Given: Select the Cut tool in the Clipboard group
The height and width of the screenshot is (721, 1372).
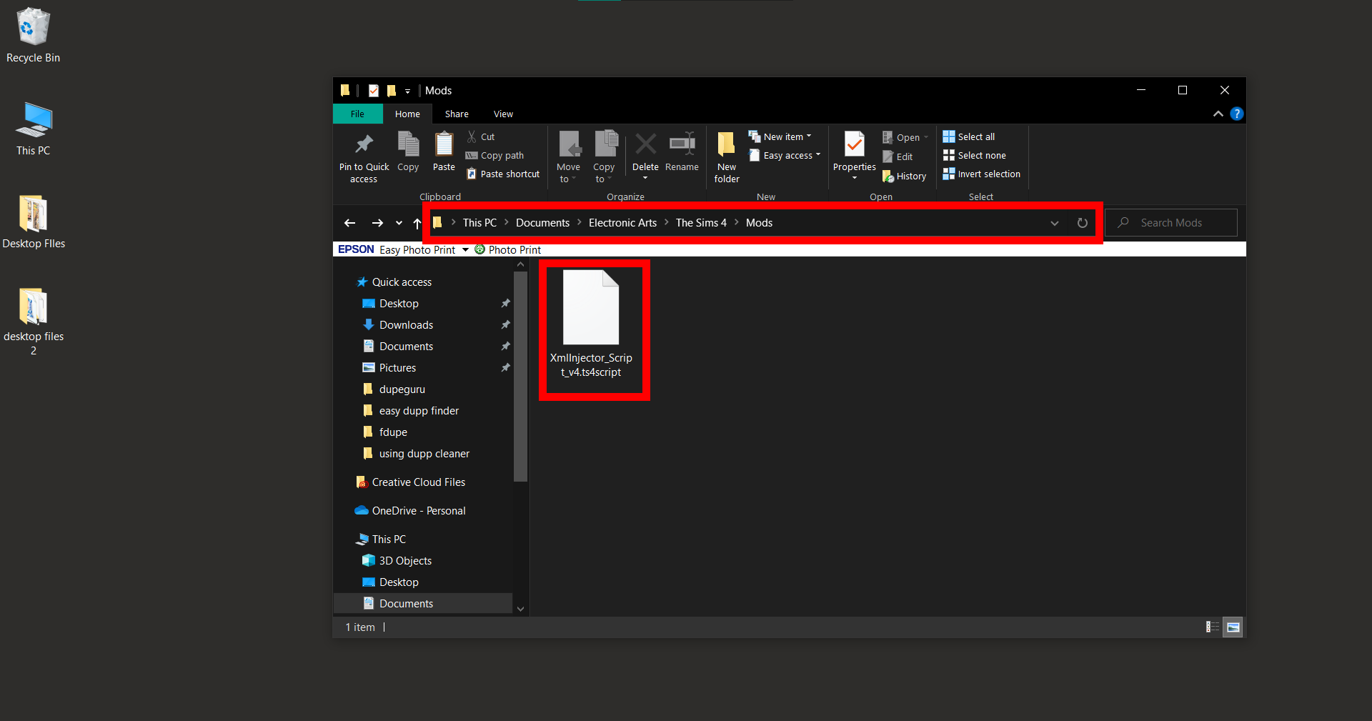Looking at the screenshot, I should (481, 136).
